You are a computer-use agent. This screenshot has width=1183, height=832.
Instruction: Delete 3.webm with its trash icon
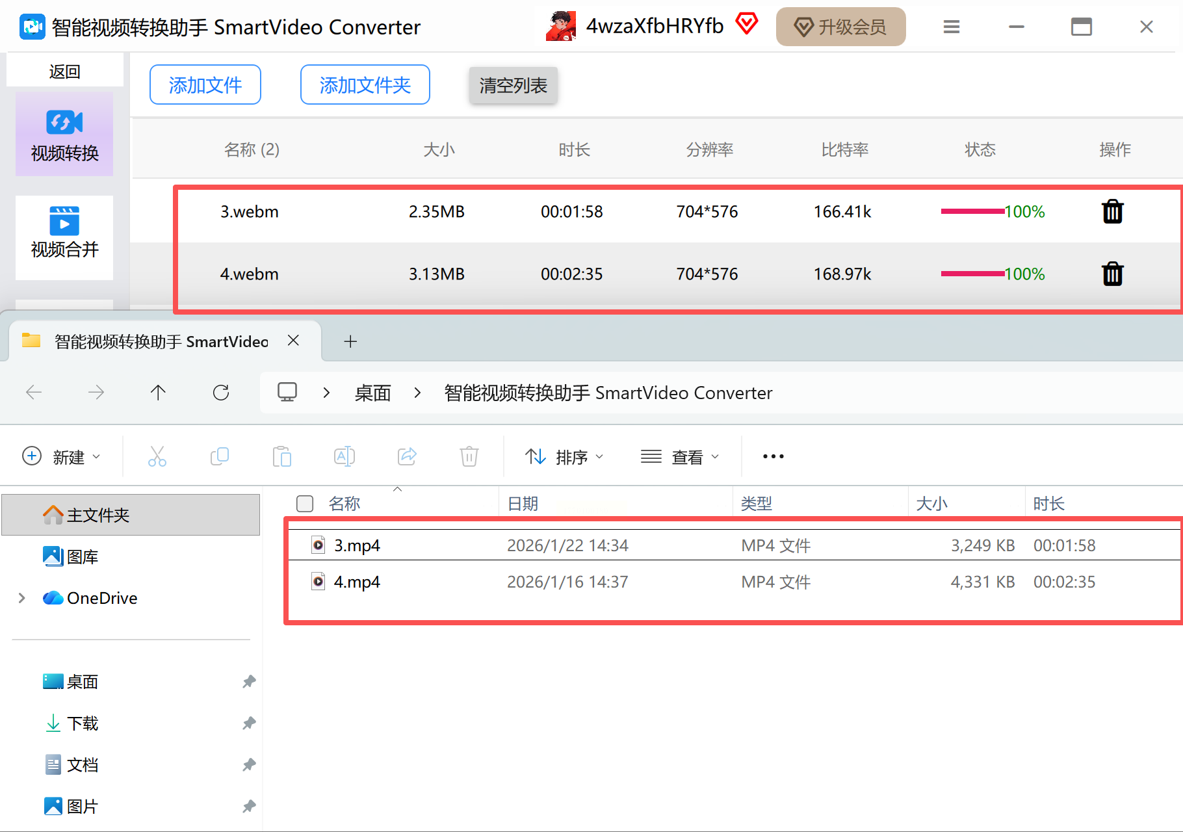(1112, 211)
